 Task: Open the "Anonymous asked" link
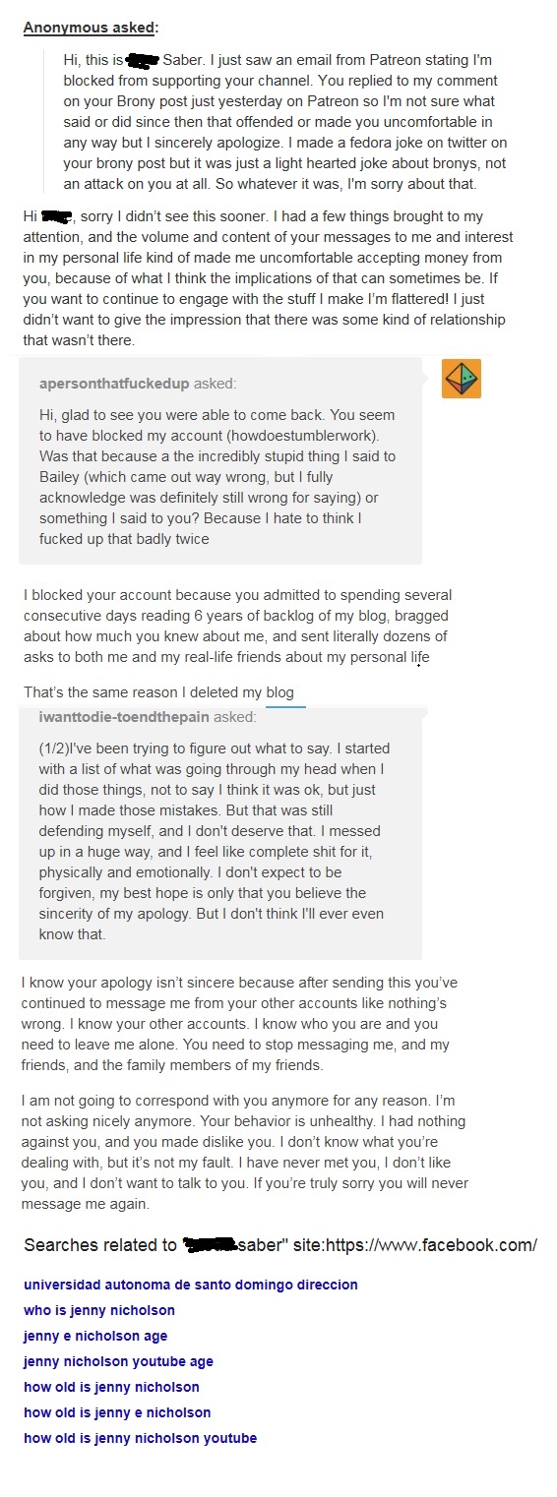[90, 28]
